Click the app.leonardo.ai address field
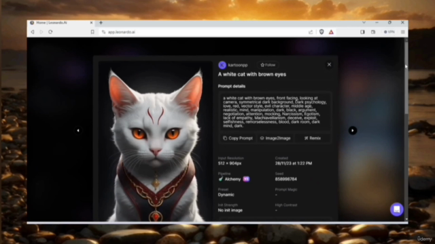The image size is (435, 244). click(204, 32)
